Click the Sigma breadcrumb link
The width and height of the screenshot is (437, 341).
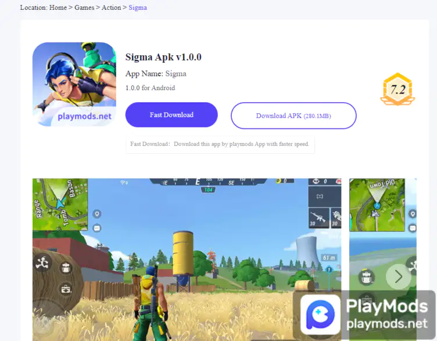138,8
